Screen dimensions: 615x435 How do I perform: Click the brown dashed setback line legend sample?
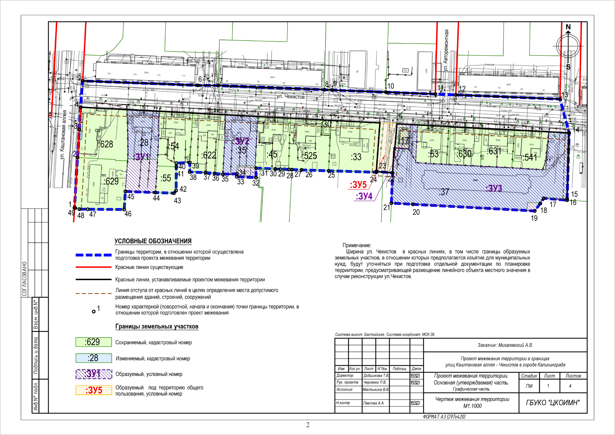point(94,293)
